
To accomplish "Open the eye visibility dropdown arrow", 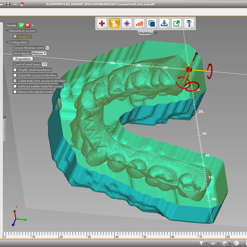I will click(218, 244).
